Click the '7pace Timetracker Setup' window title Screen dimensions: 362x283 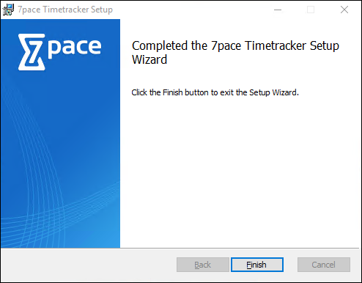65,10
